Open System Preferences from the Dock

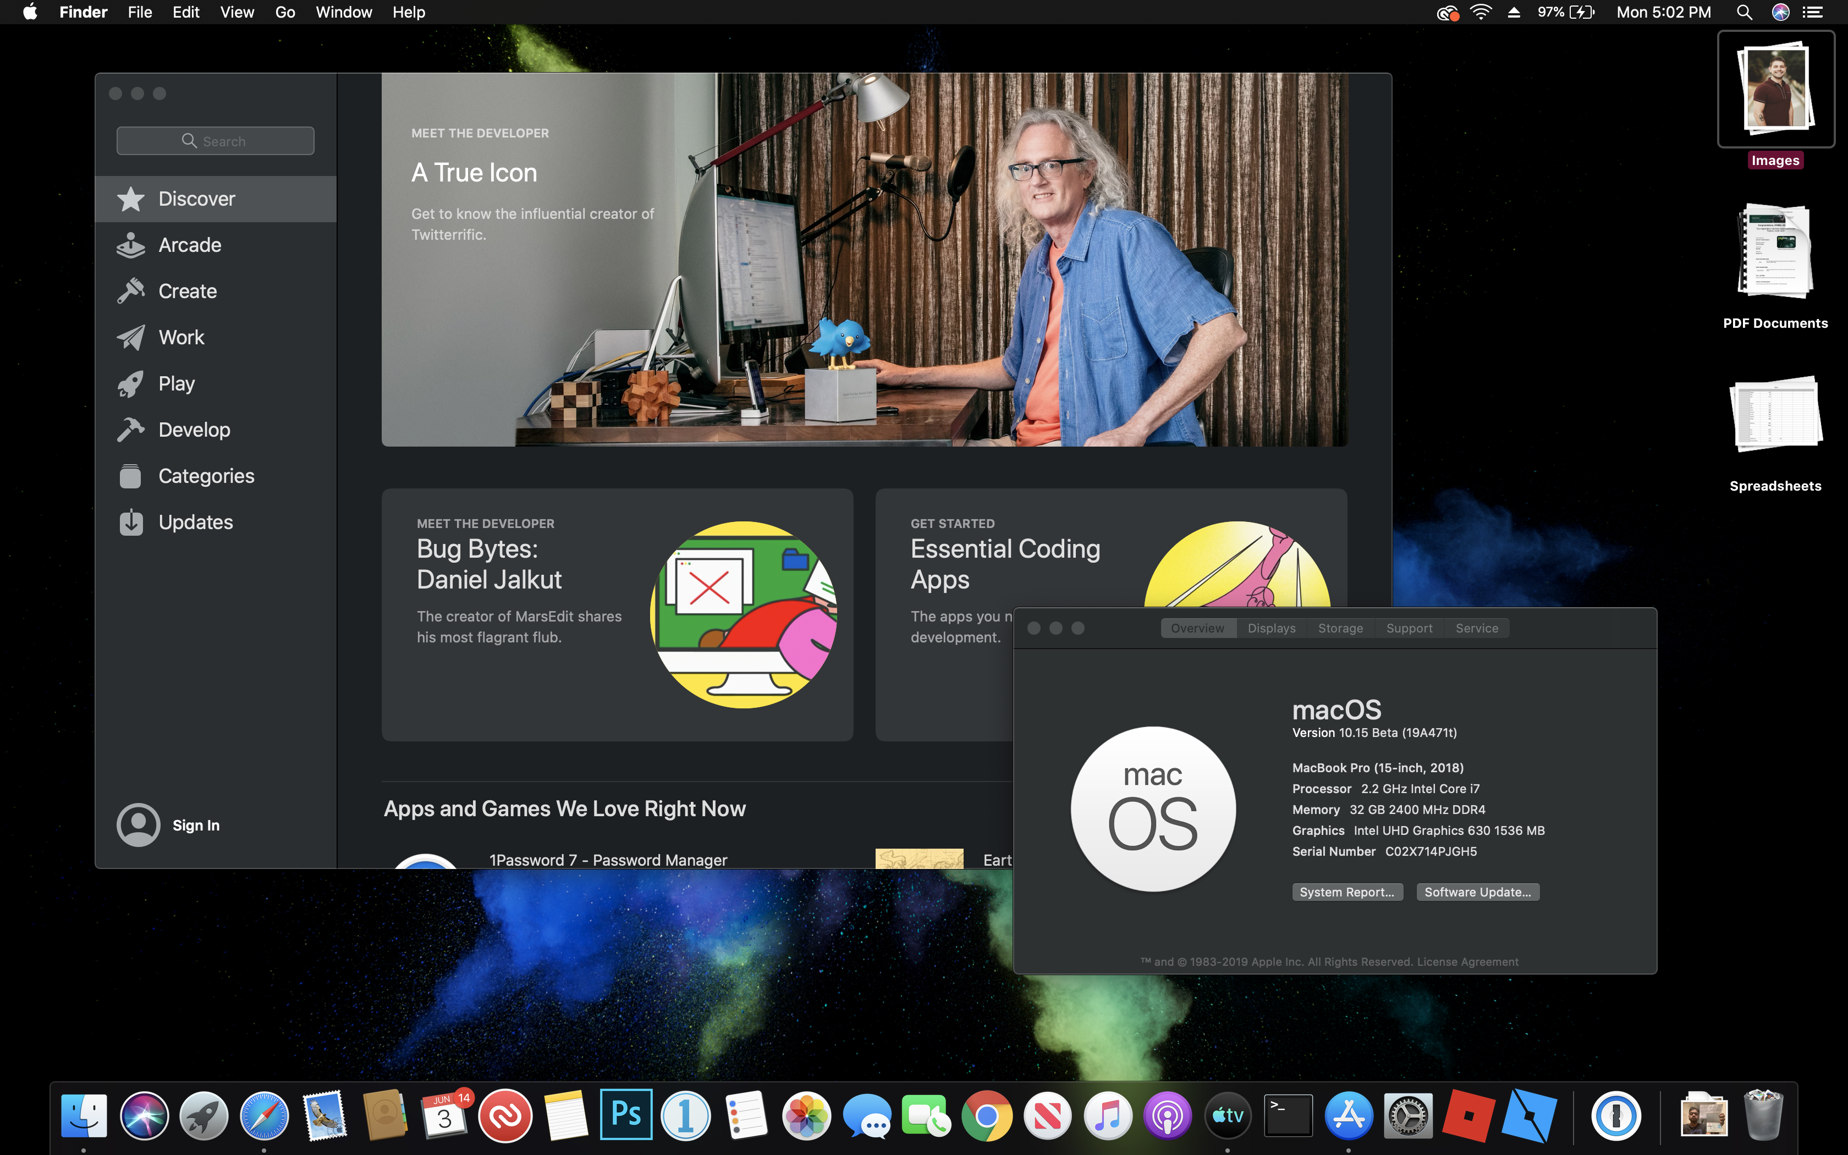pyautogui.click(x=1408, y=1115)
